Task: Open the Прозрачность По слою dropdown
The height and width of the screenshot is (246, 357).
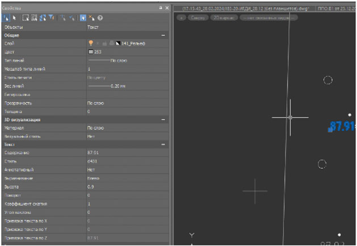Action: click(128, 103)
